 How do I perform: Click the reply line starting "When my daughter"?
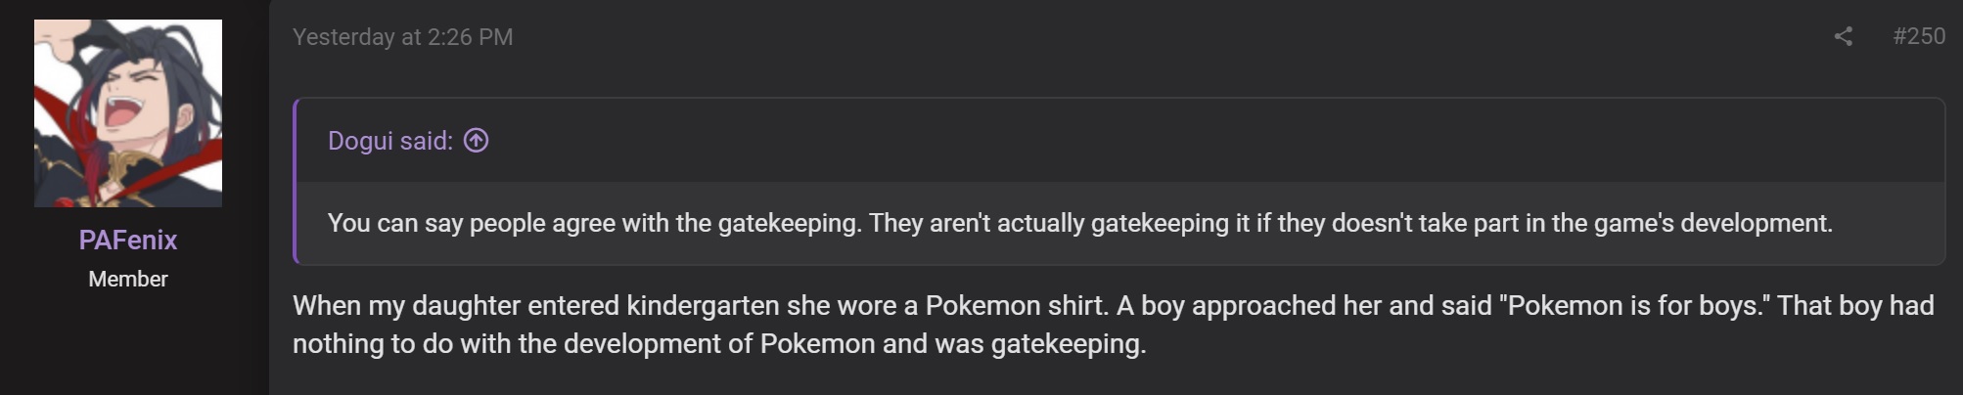(x=1113, y=305)
